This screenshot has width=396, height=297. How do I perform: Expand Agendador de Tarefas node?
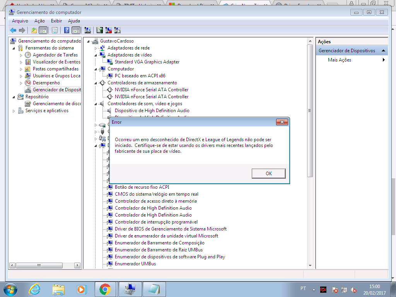click(21, 55)
